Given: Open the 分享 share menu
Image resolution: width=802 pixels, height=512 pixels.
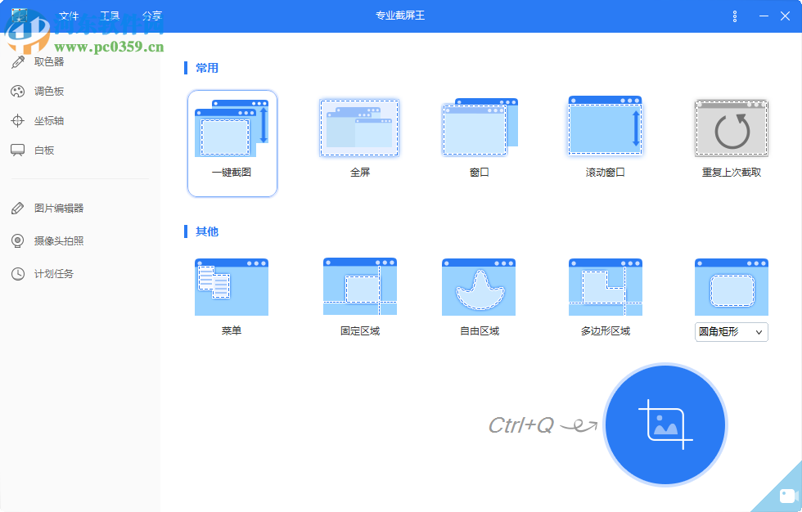Looking at the screenshot, I should (x=151, y=16).
